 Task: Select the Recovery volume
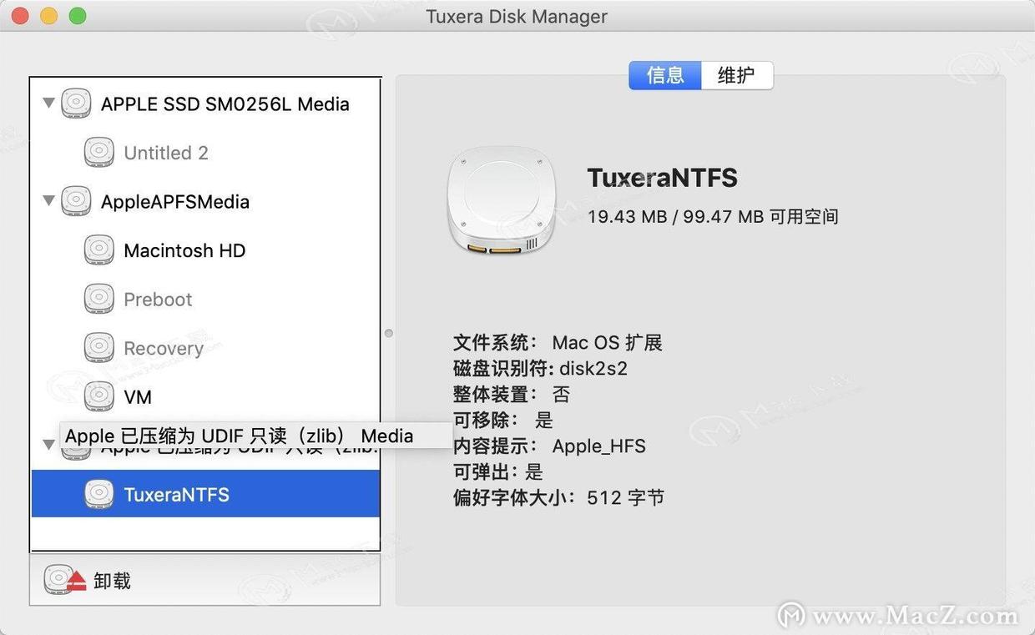[x=205, y=348]
